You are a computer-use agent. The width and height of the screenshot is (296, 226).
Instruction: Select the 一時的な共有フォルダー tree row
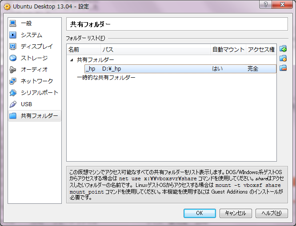106,77
